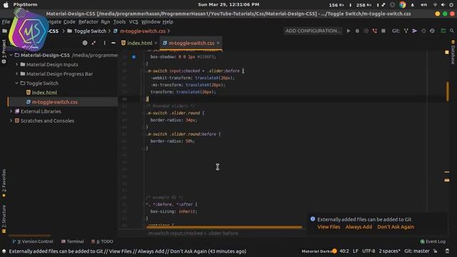Change LF line separator in status bar
Screen dimensions: 457x257
pos(356,251)
